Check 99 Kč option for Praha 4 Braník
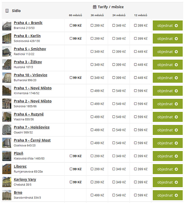Screen dimensions: 185x203 click(x=71, y=25)
